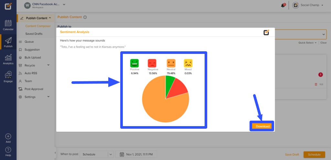
Task: Click the yellow Mixed sentiment emoji
Action: point(188,63)
